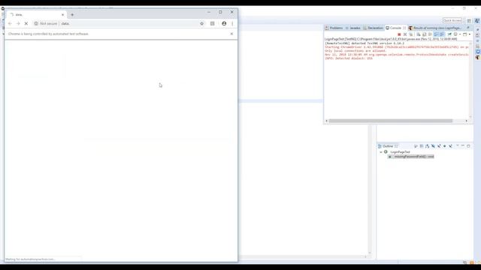This screenshot has height=270, width=481.
Task: Open the Outline View Menu dropdown
Action: (x=458, y=145)
